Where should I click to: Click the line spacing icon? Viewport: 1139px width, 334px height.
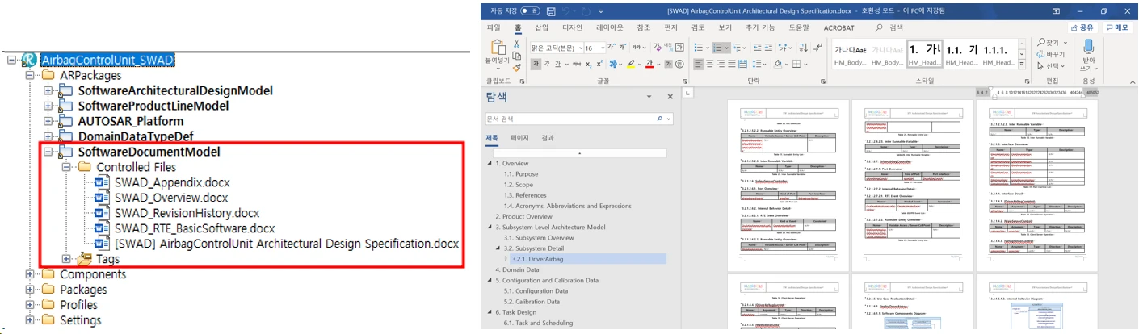(757, 64)
